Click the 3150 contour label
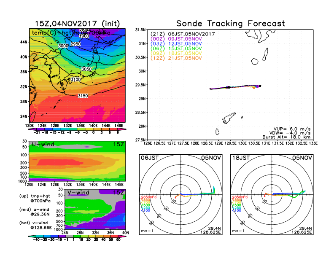334x258 pixels. pos(83,96)
